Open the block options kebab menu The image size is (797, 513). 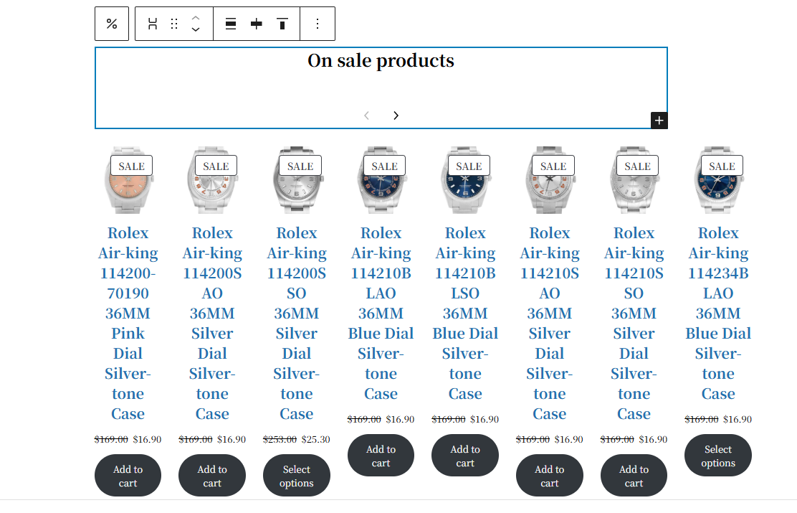[x=318, y=23]
